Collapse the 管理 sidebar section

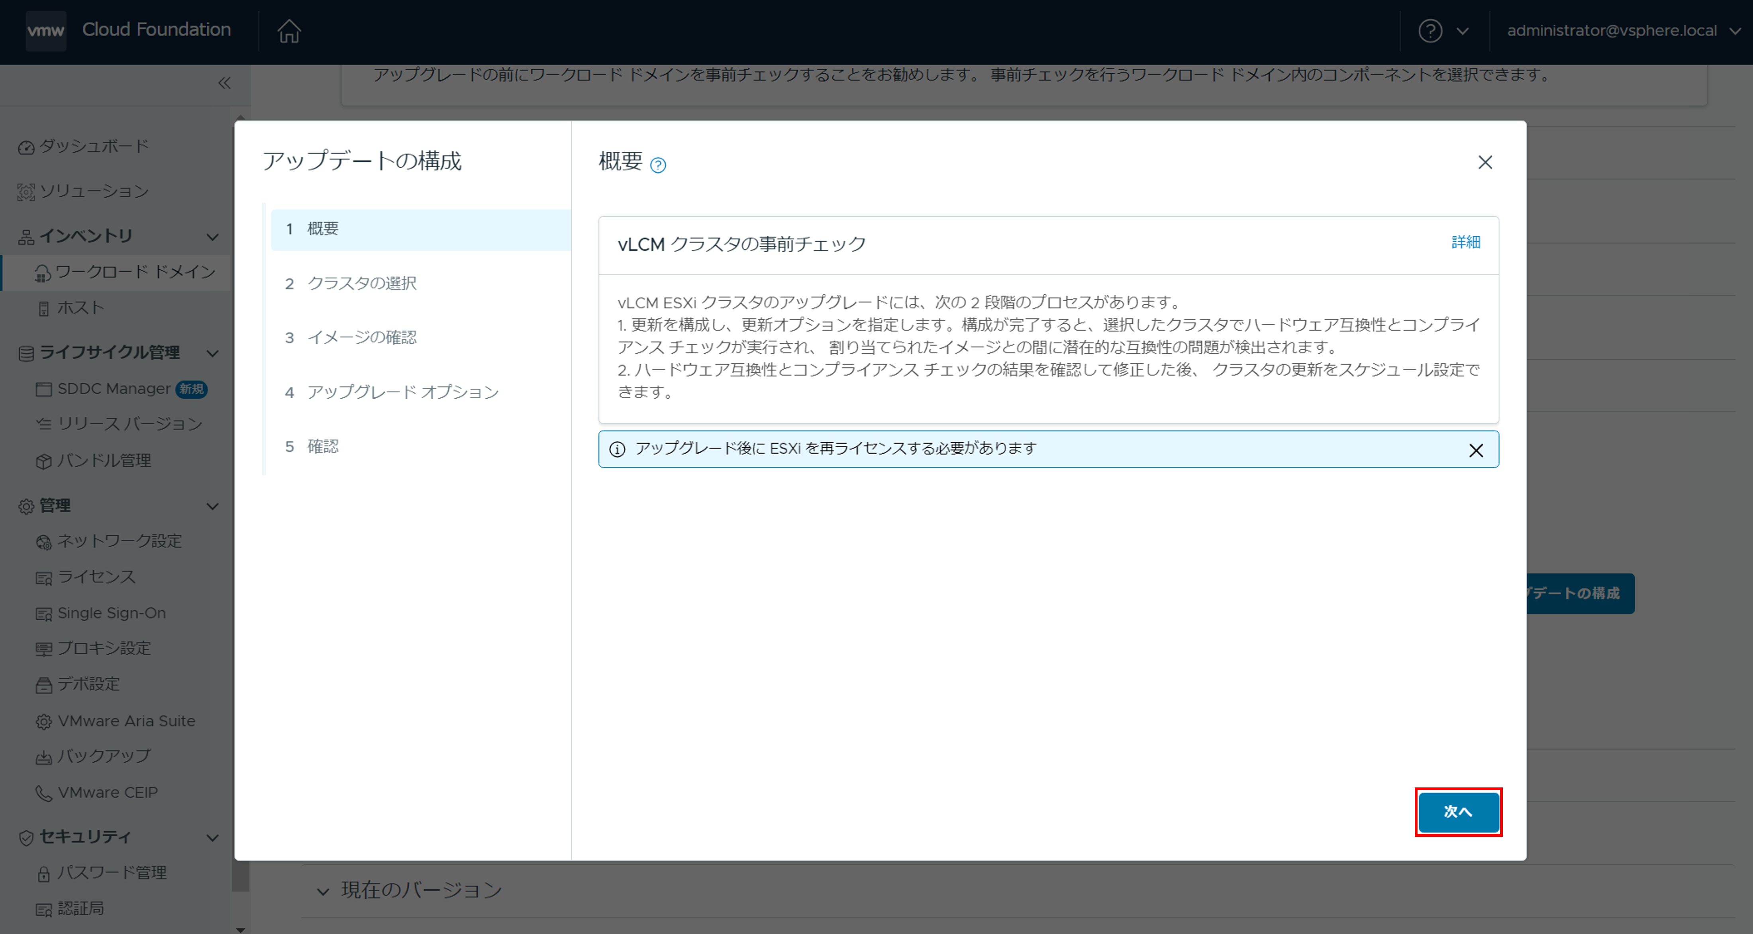213,506
